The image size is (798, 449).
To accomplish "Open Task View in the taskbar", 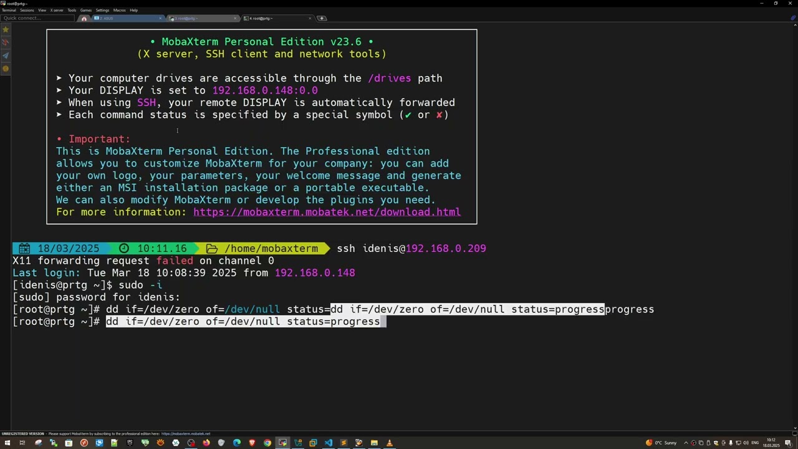I will pos(22,443).
